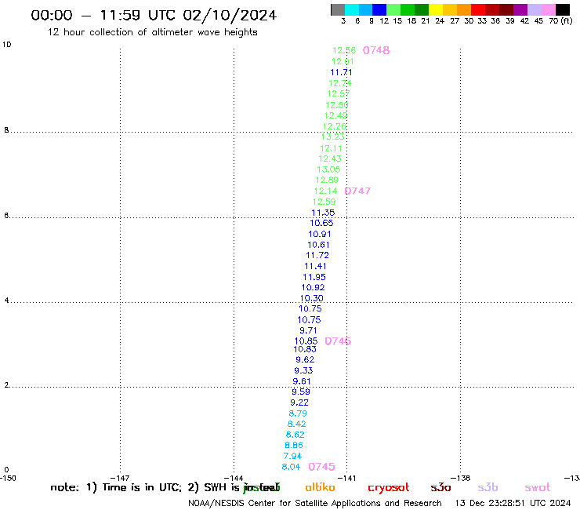Click the s3b satellite label
The height and width of the screenshot is (510, 580).
pyautogui.click(x=488, y=487)
